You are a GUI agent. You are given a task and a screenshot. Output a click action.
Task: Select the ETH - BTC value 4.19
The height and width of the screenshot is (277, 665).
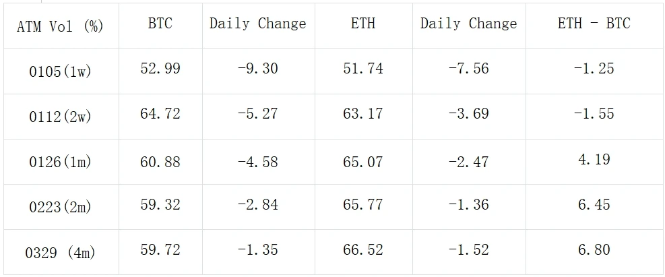pos(594,160)
